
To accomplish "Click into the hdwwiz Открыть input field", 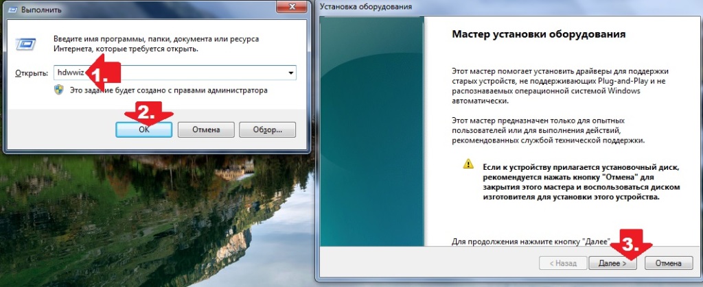I will 175,73.
